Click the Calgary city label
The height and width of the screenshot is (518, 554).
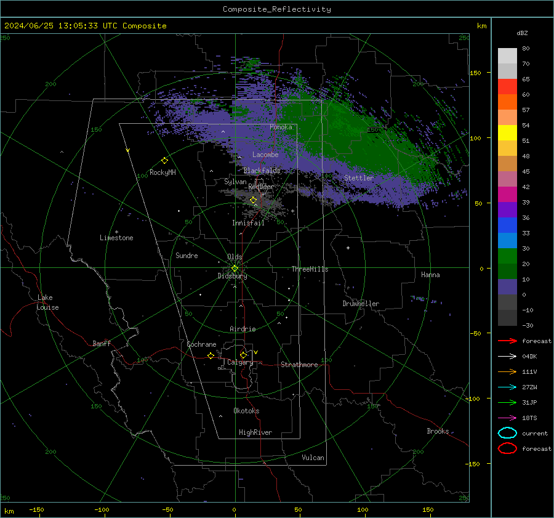(x=240, y=362)
